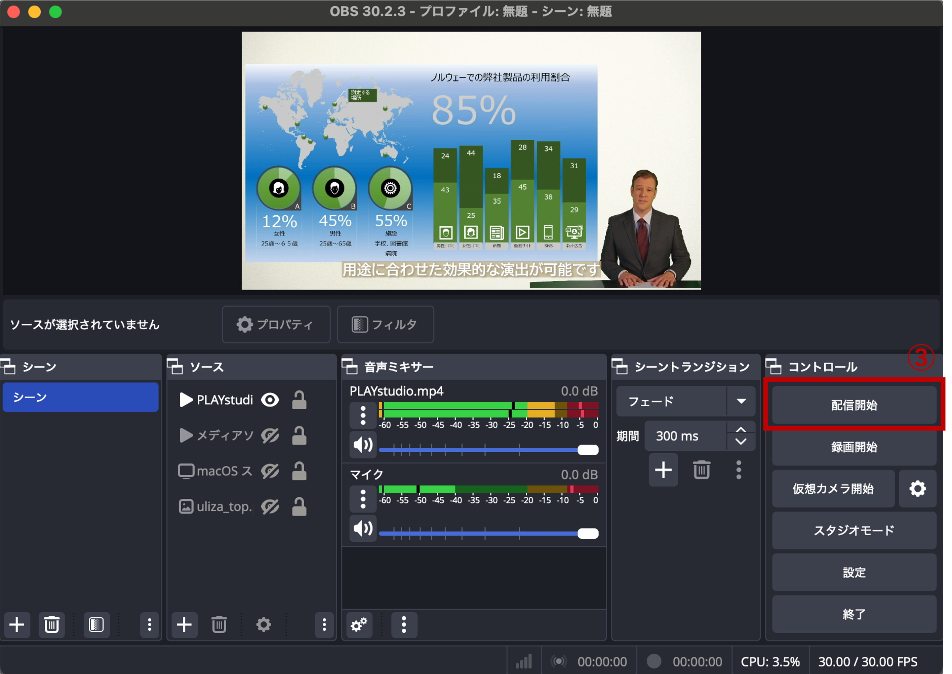
Task: Start virtual camera 仮想カメラ開始
Action: [833, 489]
